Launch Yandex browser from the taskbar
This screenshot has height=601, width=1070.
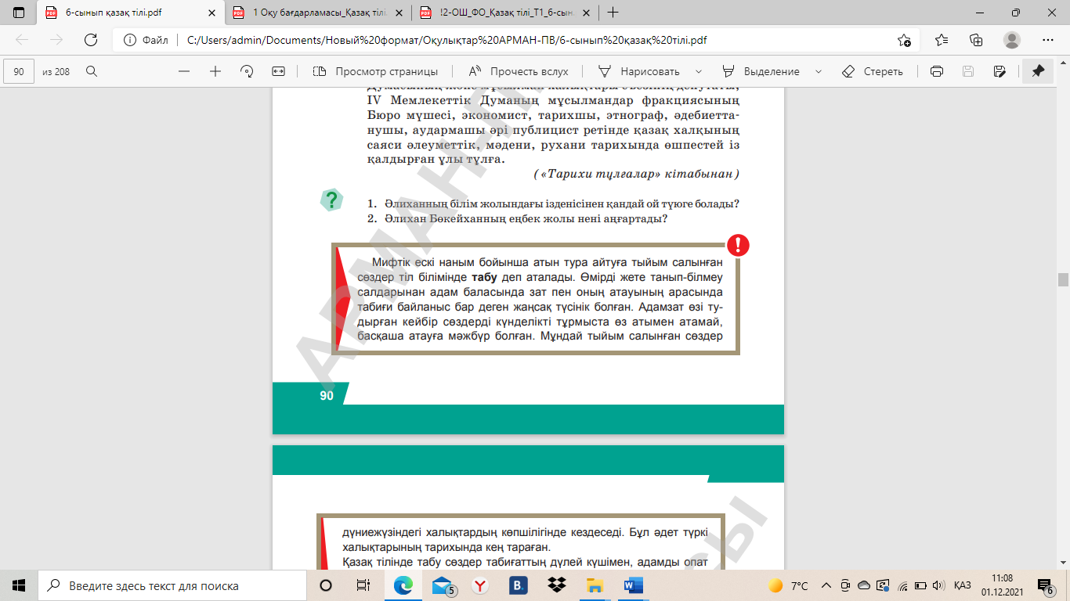point(480,585)
